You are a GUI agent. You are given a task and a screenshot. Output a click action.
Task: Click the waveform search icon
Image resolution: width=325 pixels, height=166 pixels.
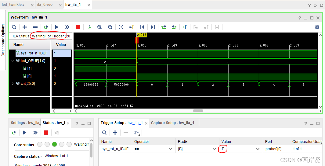pos(14,27)
